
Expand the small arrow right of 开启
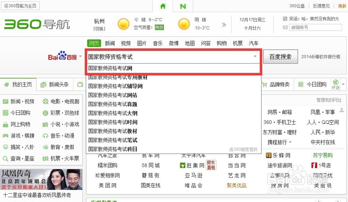343,84
